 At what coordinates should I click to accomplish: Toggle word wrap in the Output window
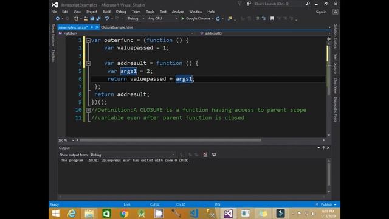tap(213, 155)
